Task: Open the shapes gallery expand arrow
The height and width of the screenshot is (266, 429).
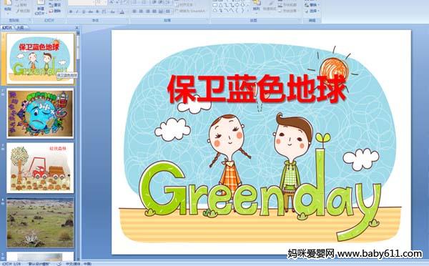Action: pyautogui.click(x=248, y=11)
